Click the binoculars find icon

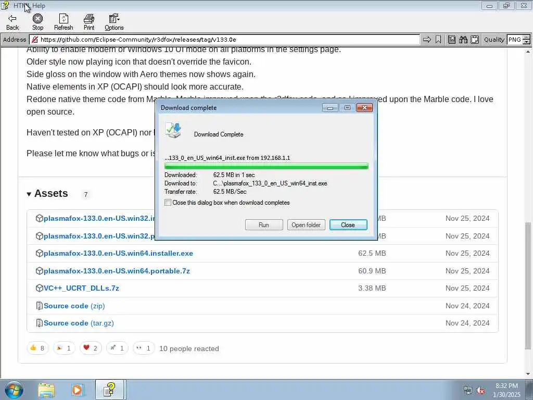pos(463,40)
